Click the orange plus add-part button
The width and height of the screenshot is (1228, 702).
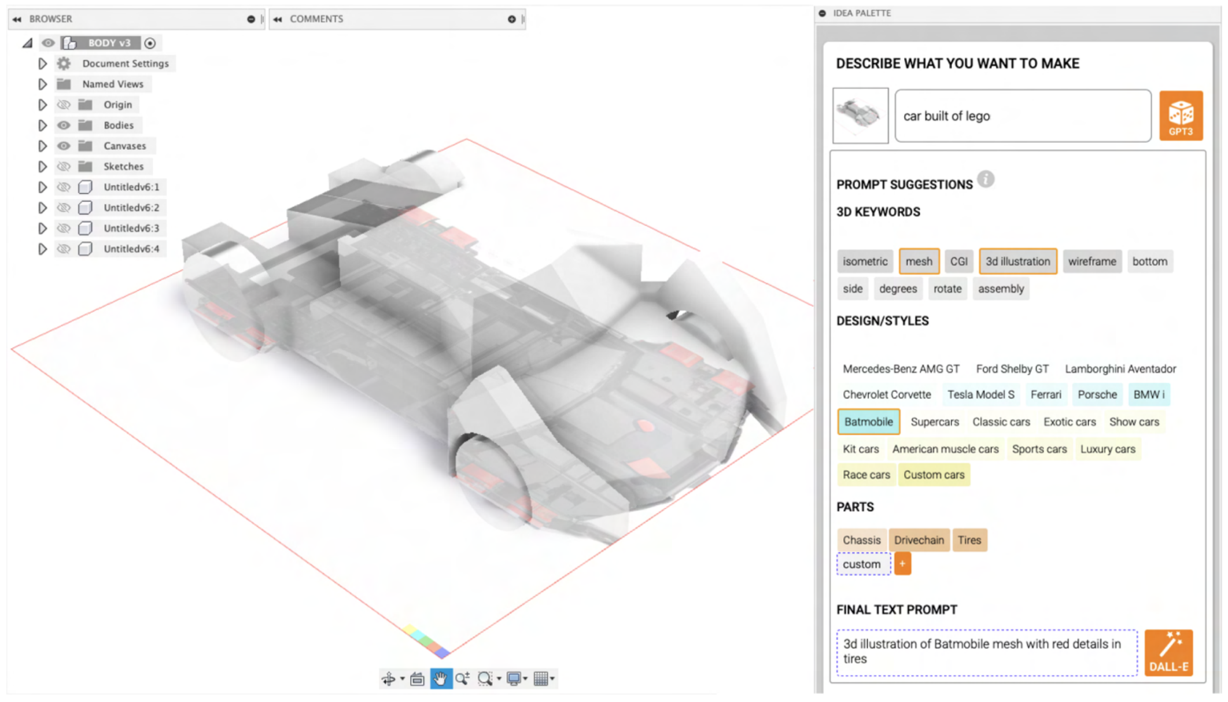902,563
